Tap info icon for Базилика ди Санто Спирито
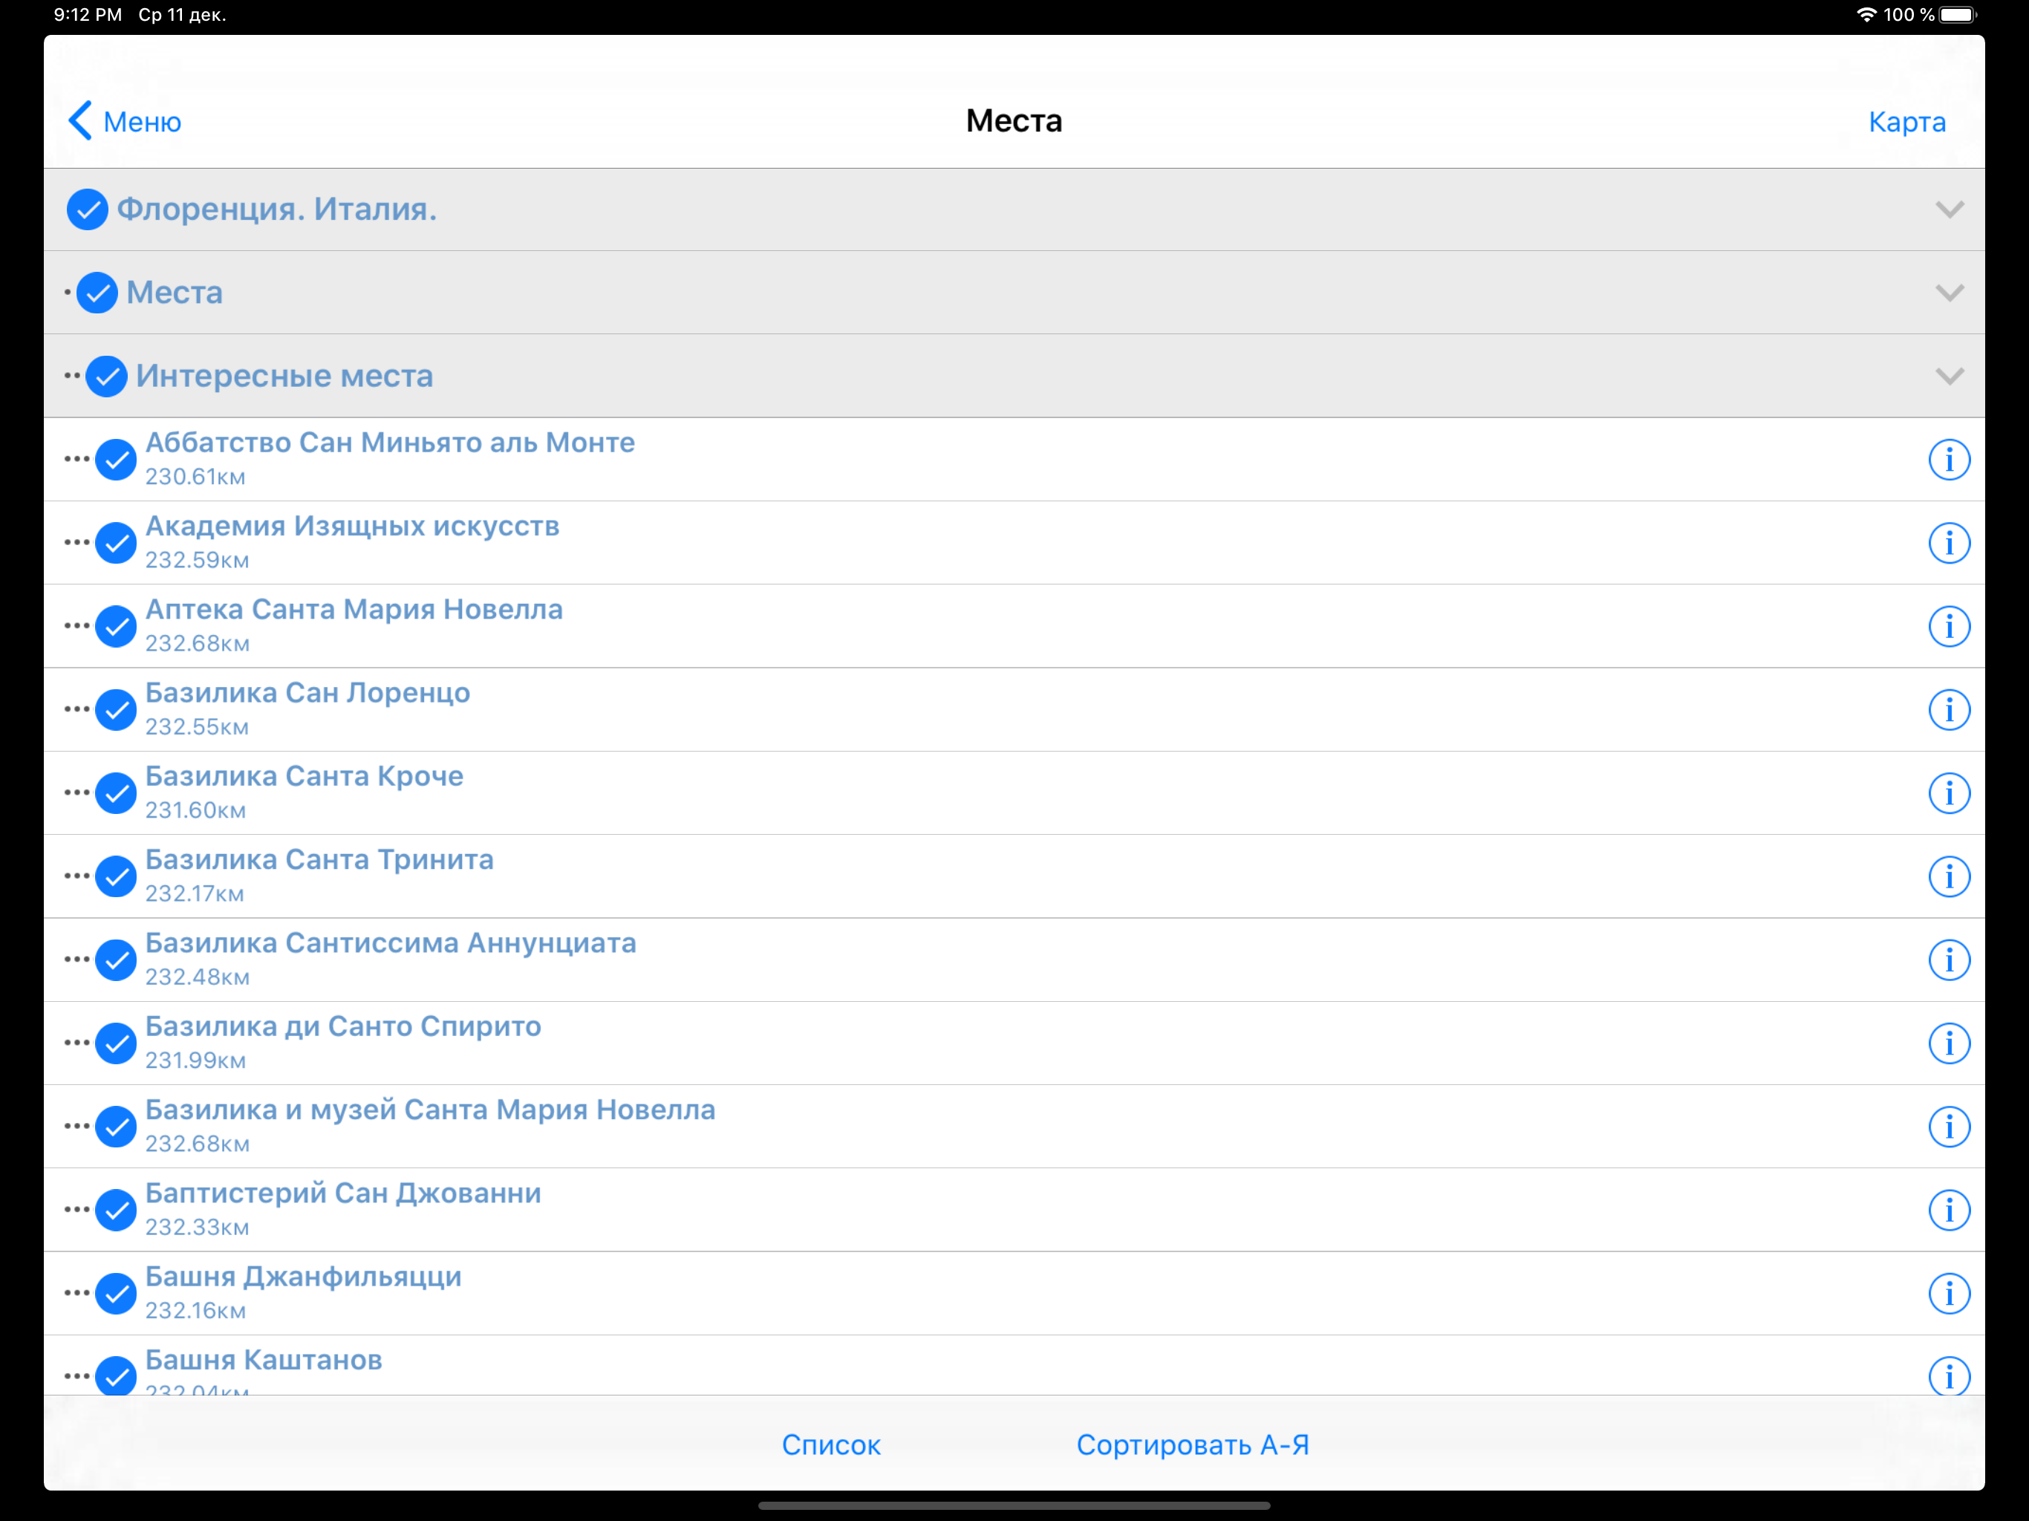 (1948, 1043)
